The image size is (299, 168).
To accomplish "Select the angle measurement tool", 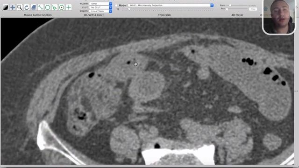I will pyautogui.click(x=55, y=7).
